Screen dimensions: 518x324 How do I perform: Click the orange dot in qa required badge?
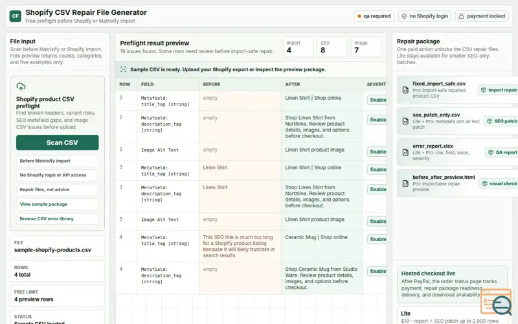click(359, 16)
